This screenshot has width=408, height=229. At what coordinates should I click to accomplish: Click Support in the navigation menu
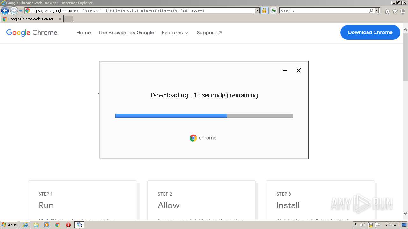point(209,32)
